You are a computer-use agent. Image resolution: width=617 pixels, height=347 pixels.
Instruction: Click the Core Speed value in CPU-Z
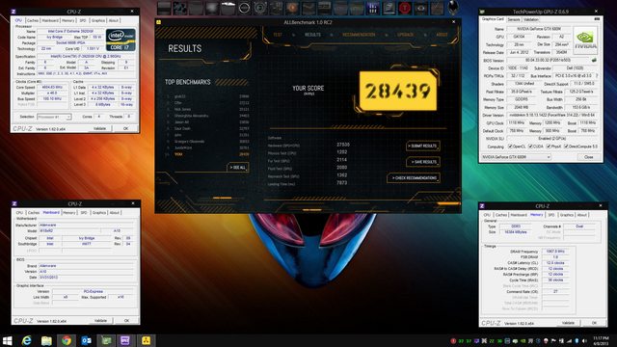[x=52, y=88]
